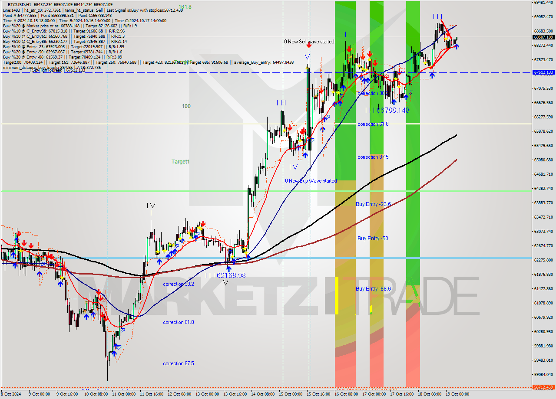Click the 65479.650 price axis value
Viewport: 556px width, 399px height.
[x=543, y=145]
